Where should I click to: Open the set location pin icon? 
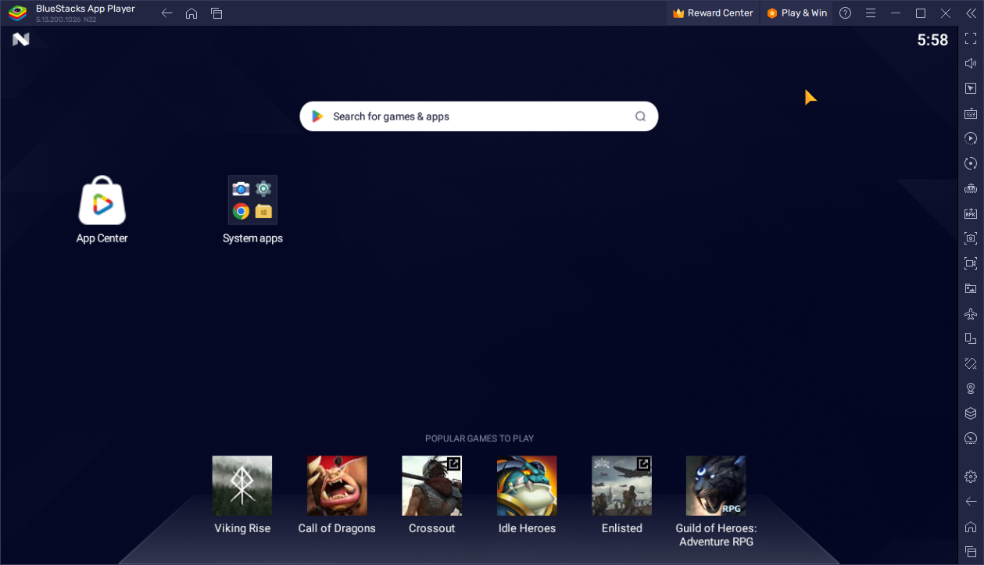pyautogui.click(x=971, y=388)
